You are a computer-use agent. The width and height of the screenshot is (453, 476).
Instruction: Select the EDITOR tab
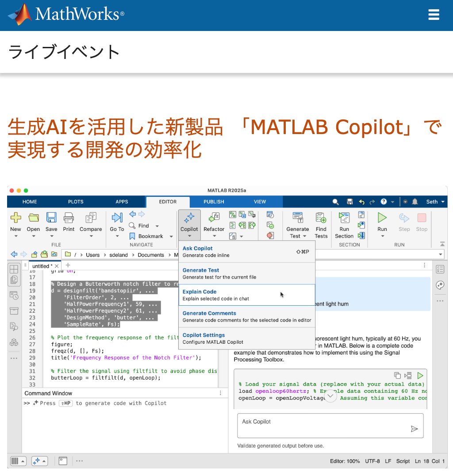(x=168, y=202)
